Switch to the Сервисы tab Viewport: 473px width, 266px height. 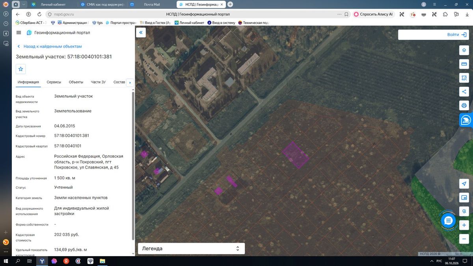[x=54, y=82]
